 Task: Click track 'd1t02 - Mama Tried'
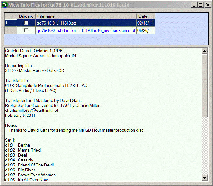[x=23, y=150]
